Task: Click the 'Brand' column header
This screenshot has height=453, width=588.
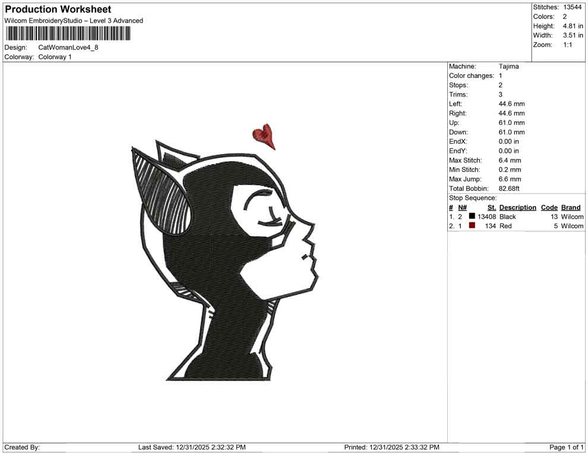Action: point(570,207)
